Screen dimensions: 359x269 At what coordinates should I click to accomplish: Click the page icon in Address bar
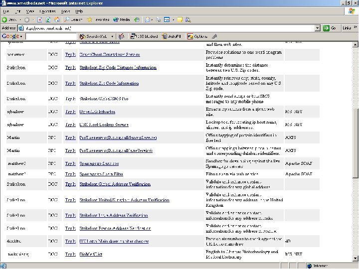point(21,28)
